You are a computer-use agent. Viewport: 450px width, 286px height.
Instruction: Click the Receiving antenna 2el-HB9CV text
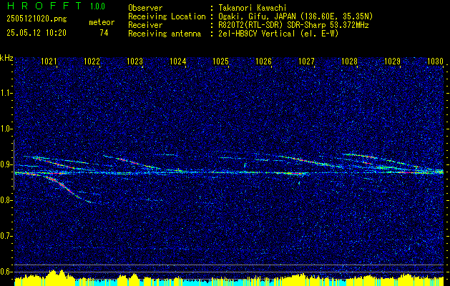(x=277, y=34)
